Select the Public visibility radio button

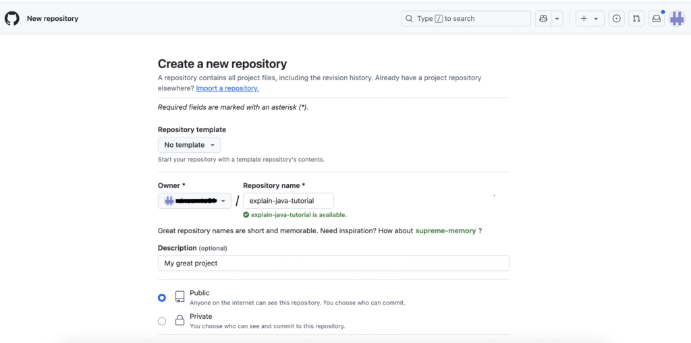(x=162, y=298)
